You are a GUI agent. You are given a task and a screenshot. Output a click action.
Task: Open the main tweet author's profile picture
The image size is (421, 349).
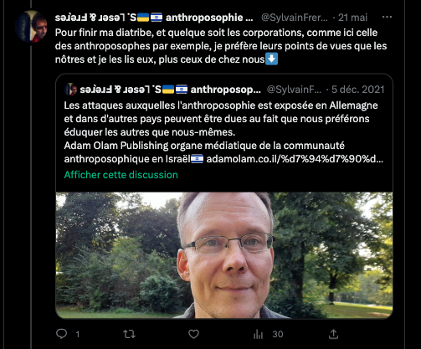[x=31, y=27]
